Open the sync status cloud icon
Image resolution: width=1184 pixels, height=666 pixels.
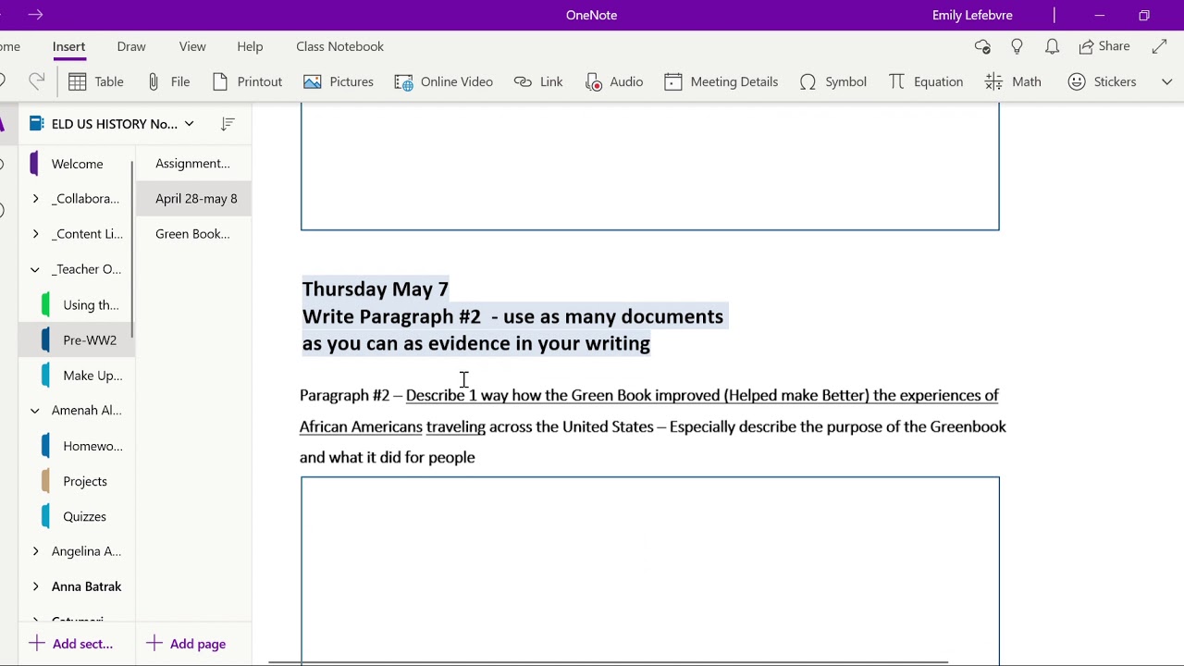(x=982, y=46)
